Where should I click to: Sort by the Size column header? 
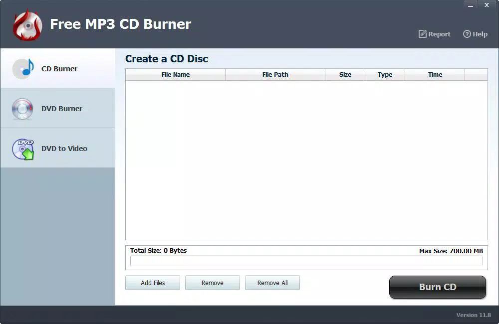click(x=345, y=74)
